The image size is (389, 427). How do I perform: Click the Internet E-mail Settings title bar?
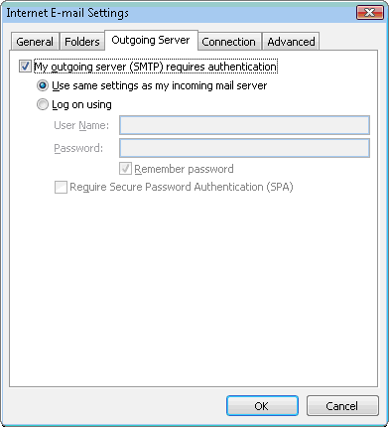click(x=179, y=13)
